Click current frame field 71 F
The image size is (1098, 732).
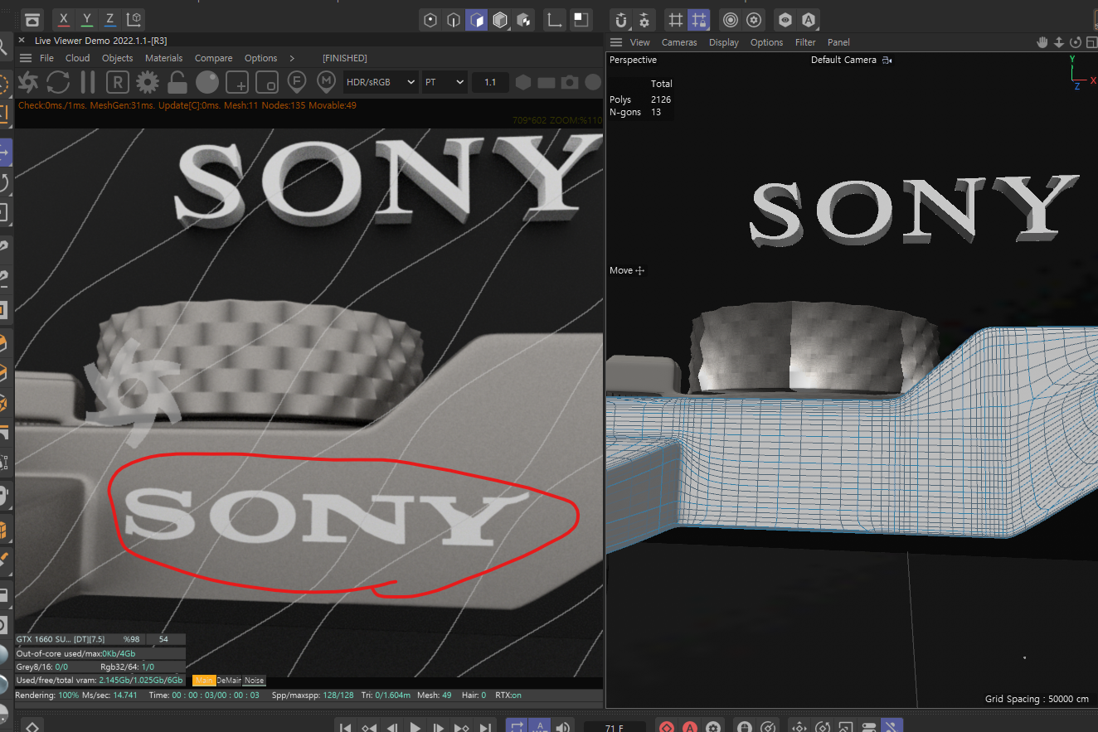click(615, 728)
